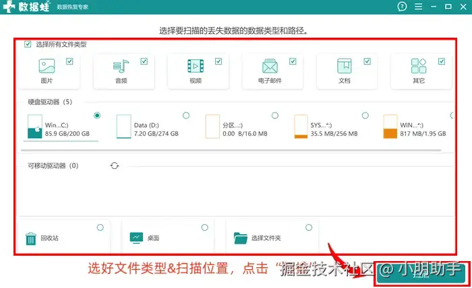Select the 16.0 MB partition radio button
Image resolution: width=472 pixels, height=288 pixels.
pos(275,115)
